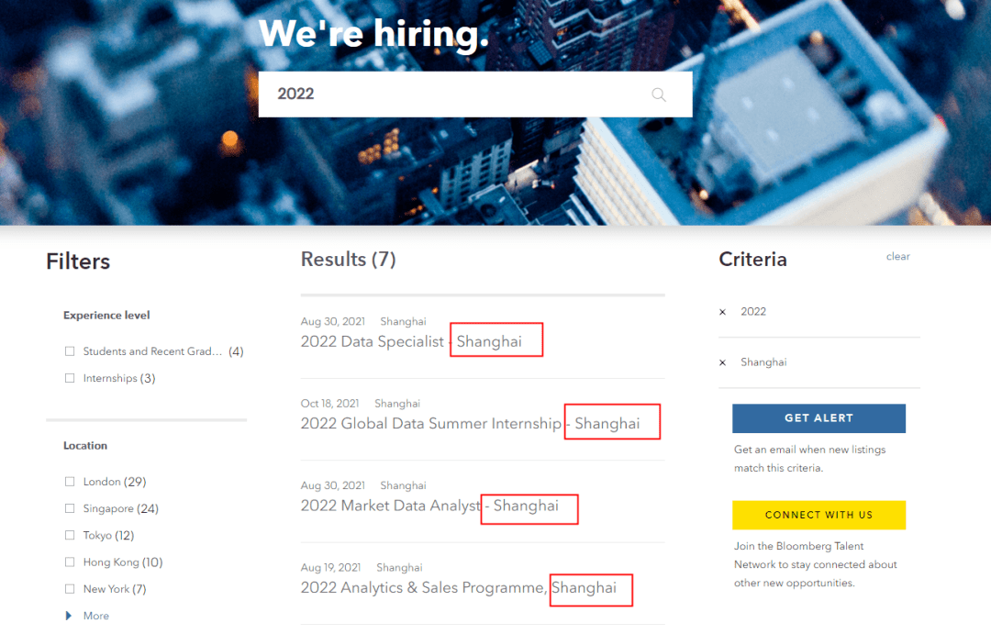This screenshot has width=991, height=634.
Task: Click the yellow CONNECT WITH US button
Action: click(818, 515)
